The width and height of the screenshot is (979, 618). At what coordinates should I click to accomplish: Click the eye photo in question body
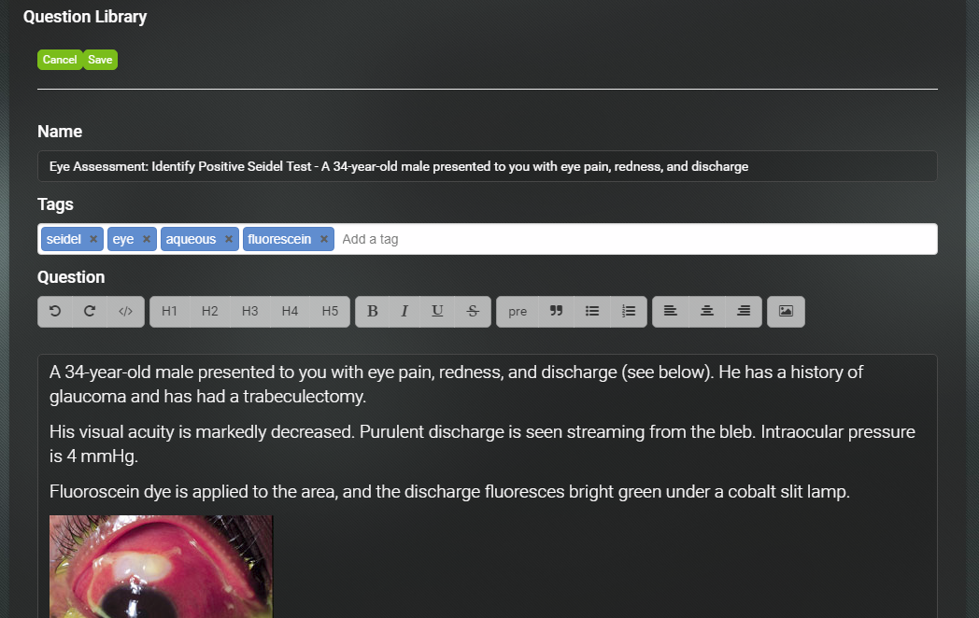(x=161, y=567)
